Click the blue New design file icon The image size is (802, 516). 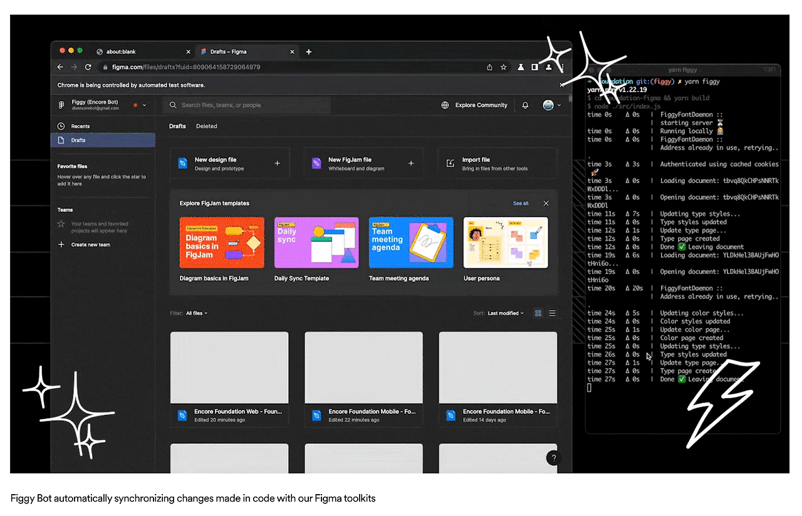click(x=183, y=164)
